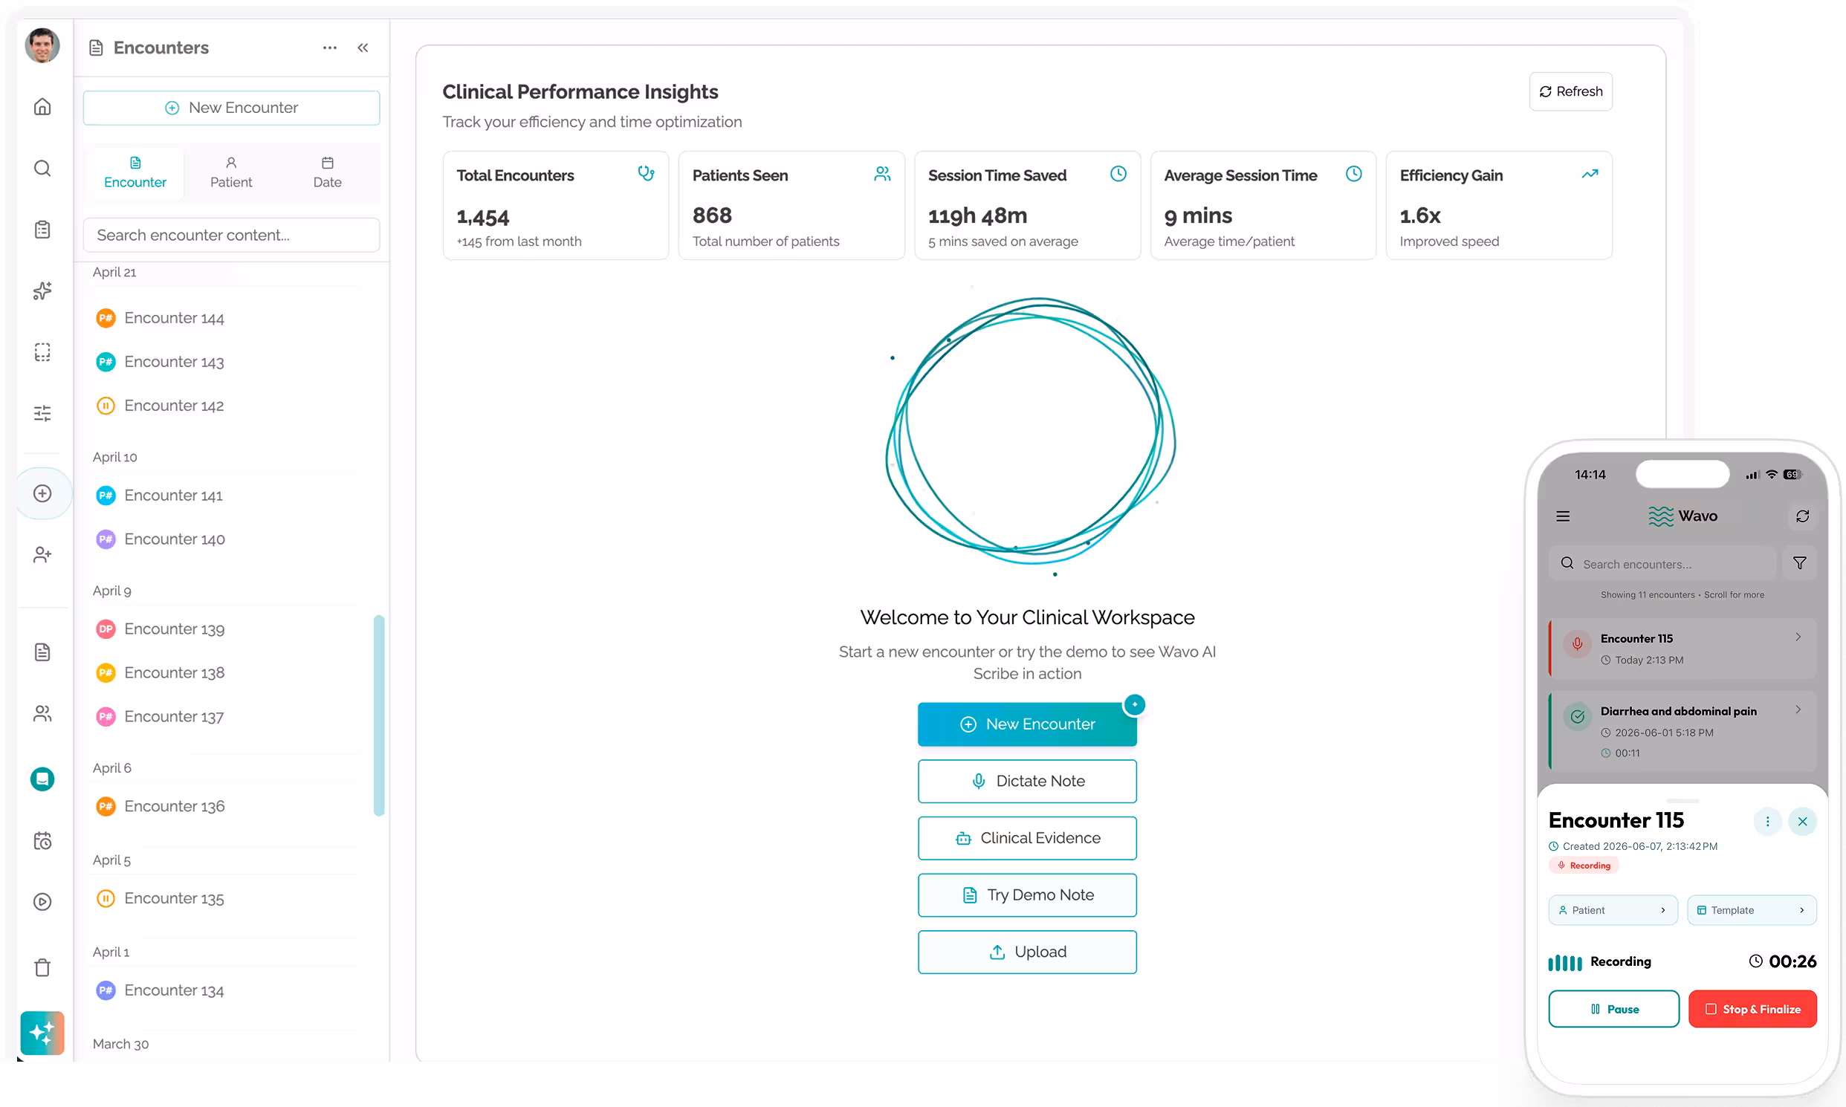Viewport: 1846px width, 1107px height.
Task: Click the sparkle badge on New Encounter button
Action: [1134, 704]
